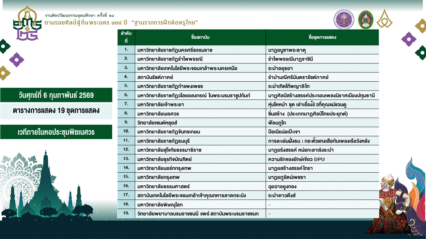Click the green oval university emblem
This screenshot has width=426, height=239.
click(366, 20)
